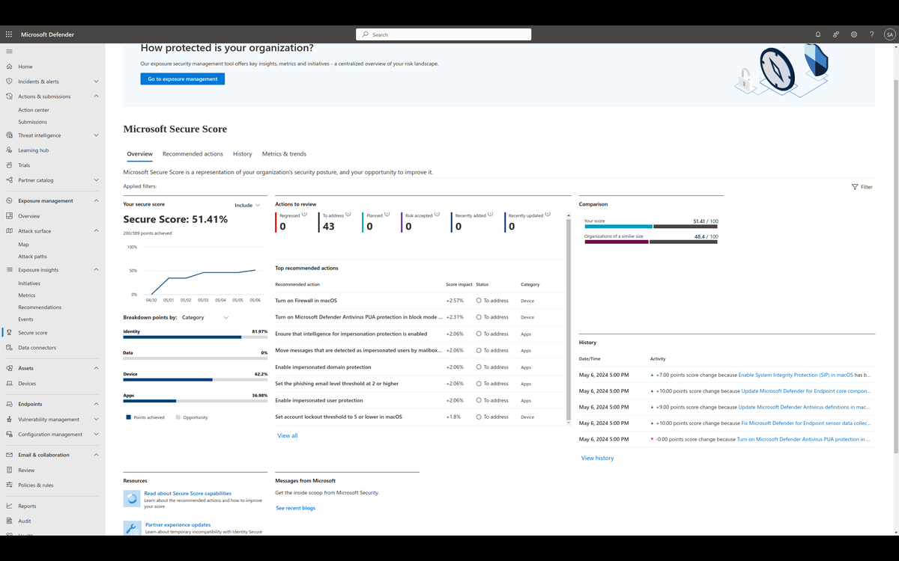
Task: Click the Incidents & alerts shield icon
Action: 9,82
